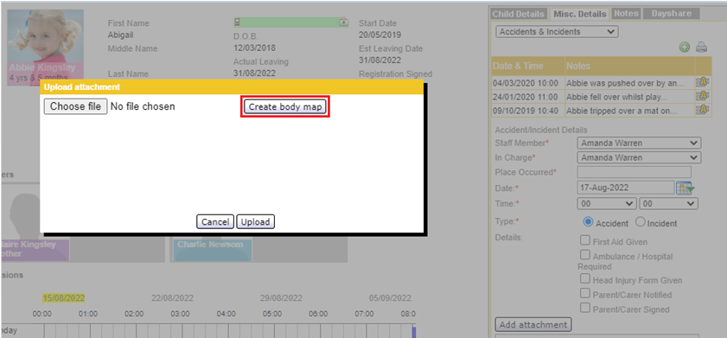Click the Place Occurred text field

634,172
